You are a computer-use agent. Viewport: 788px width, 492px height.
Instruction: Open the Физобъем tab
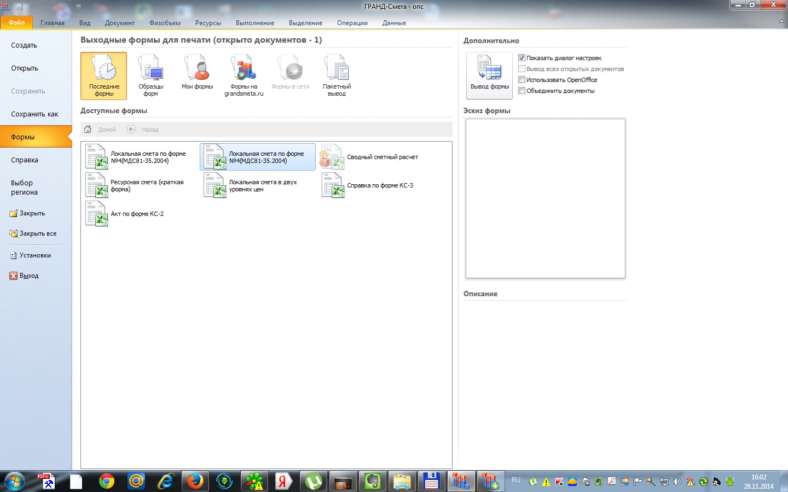click(x=165, y=23)
